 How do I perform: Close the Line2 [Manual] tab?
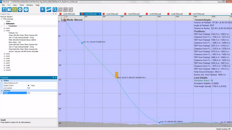(100, 14)
